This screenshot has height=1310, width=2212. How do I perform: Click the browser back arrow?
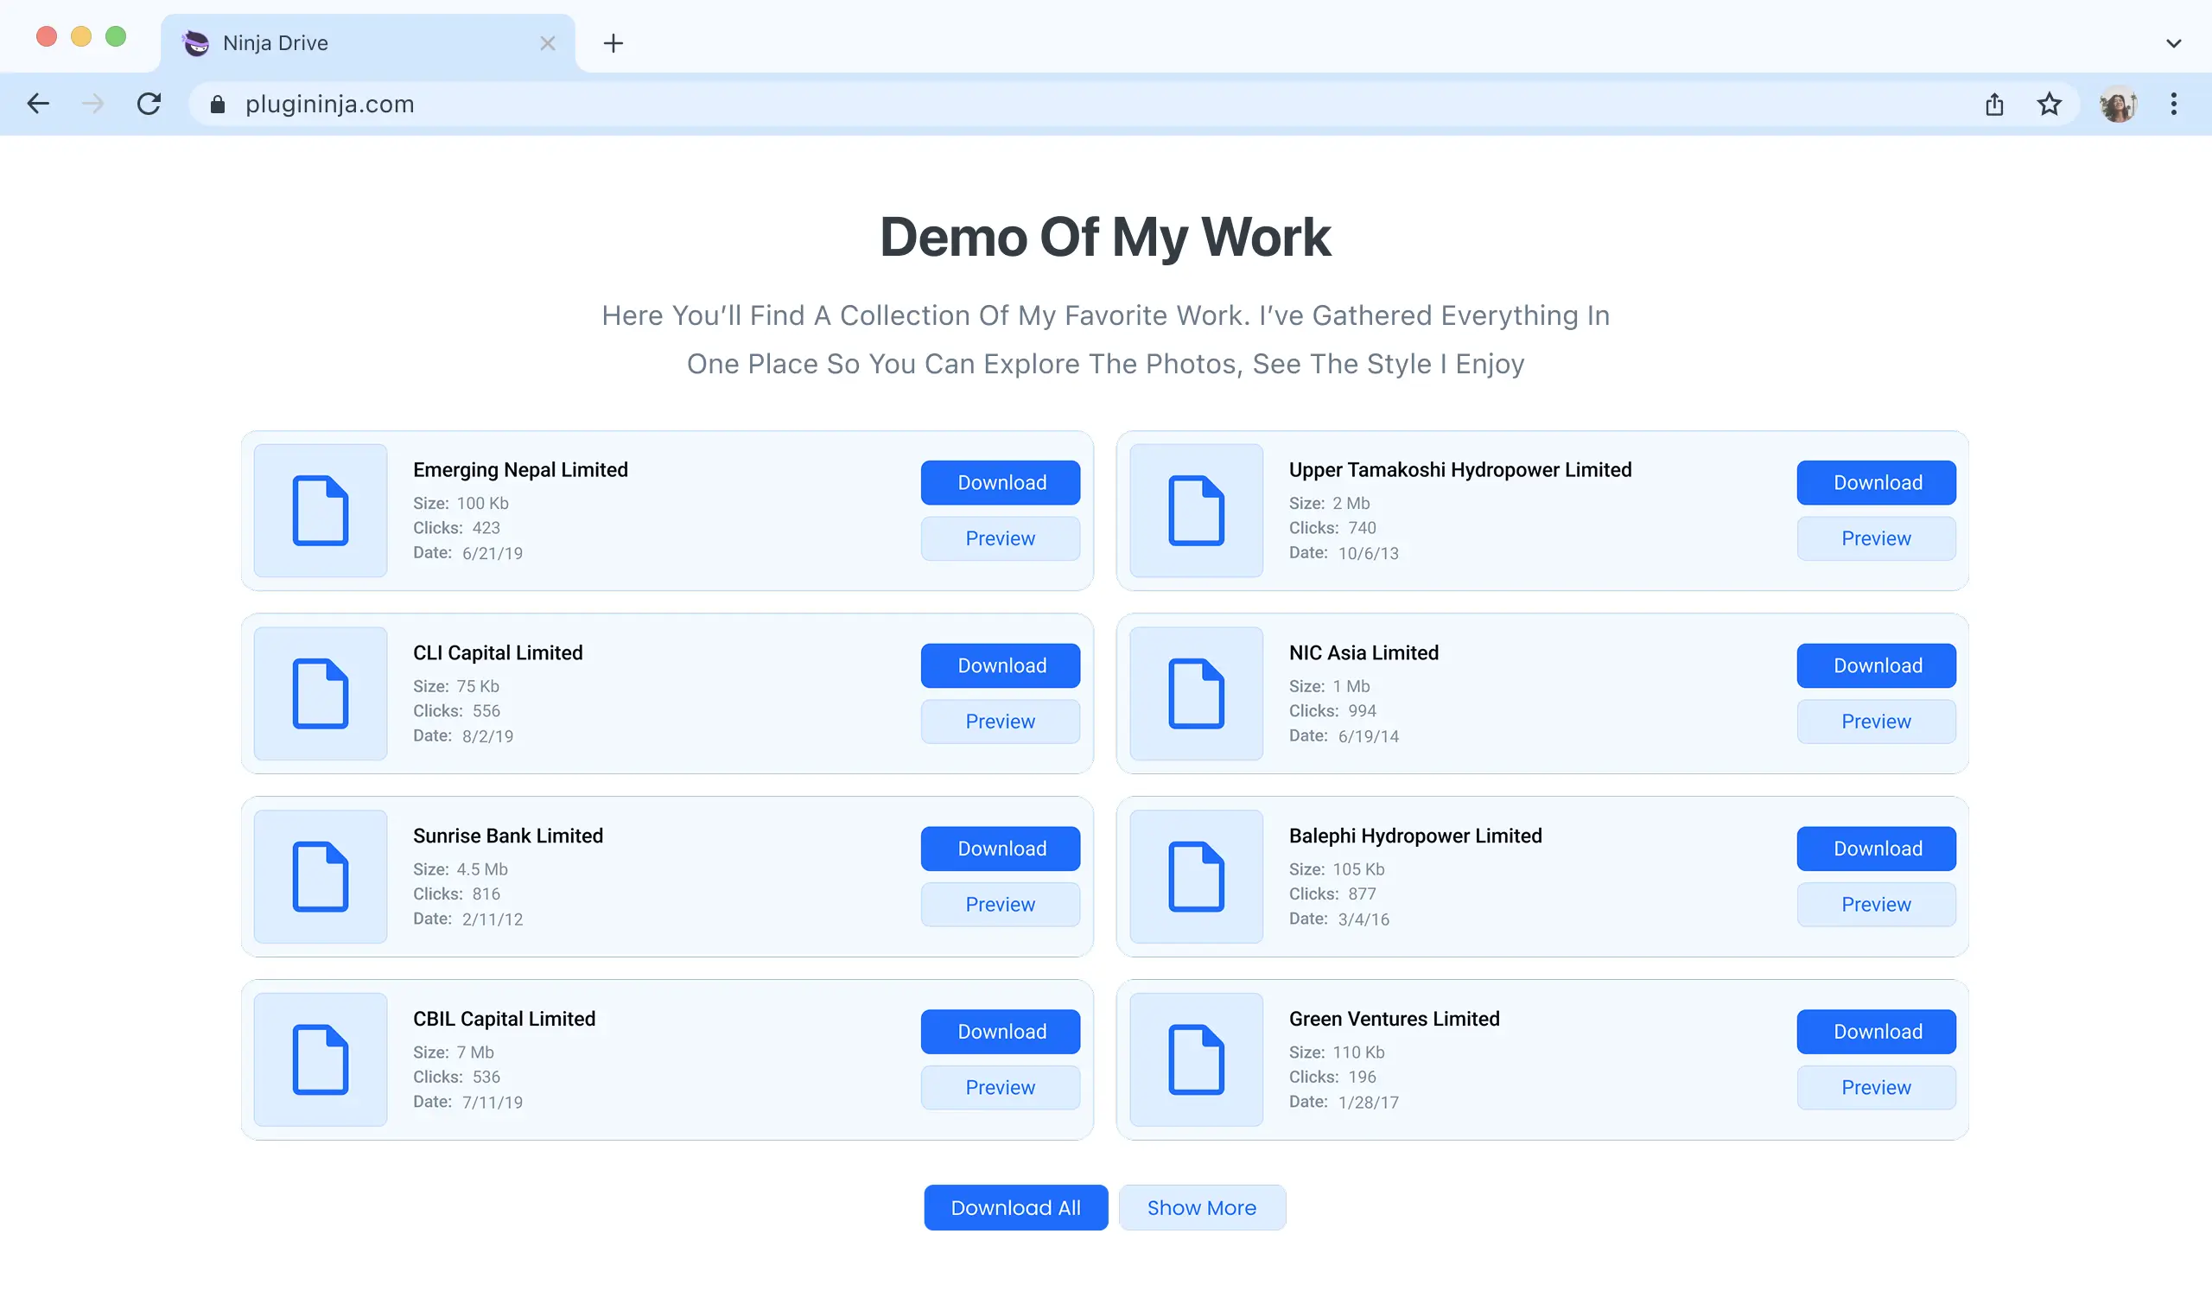38,105
